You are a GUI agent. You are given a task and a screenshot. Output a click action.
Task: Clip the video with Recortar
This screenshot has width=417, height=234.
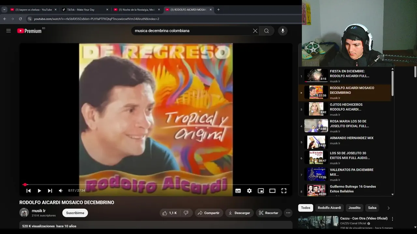(x=268, y=213)
